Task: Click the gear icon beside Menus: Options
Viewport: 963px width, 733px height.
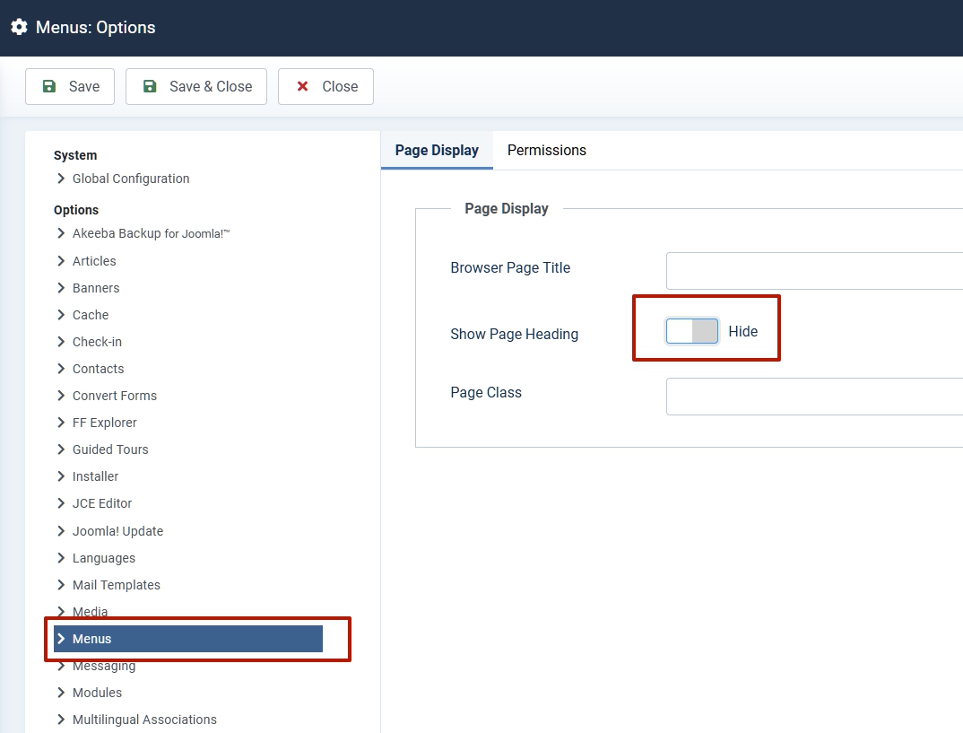Action: 19,27
